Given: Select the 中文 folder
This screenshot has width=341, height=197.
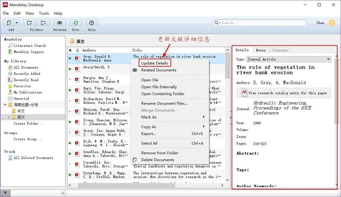Looking at the screenshot, I should tap(21, 111).
